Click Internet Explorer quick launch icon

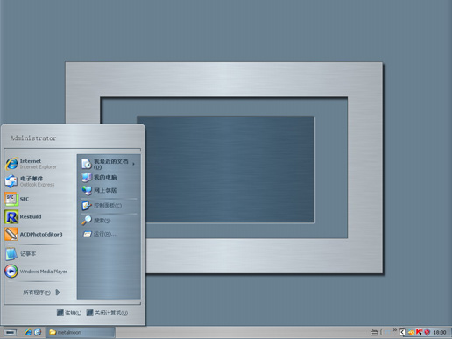click(x=28, y=332)
